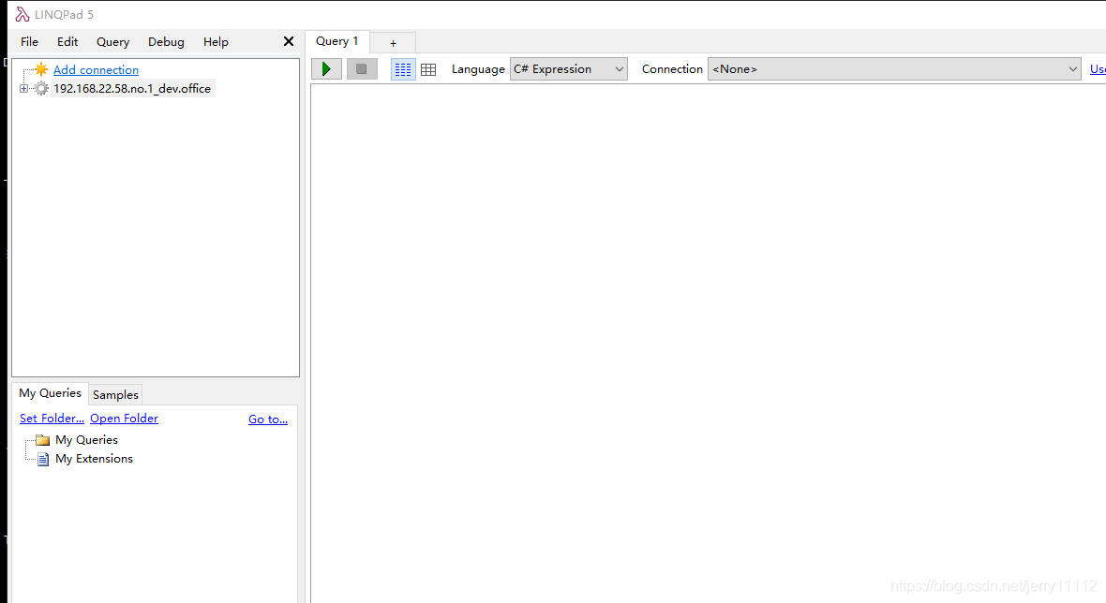The width and height of the screenshot is (1106, 603).
Task: Click the Set Folder... link
Action: pos(52,419)
